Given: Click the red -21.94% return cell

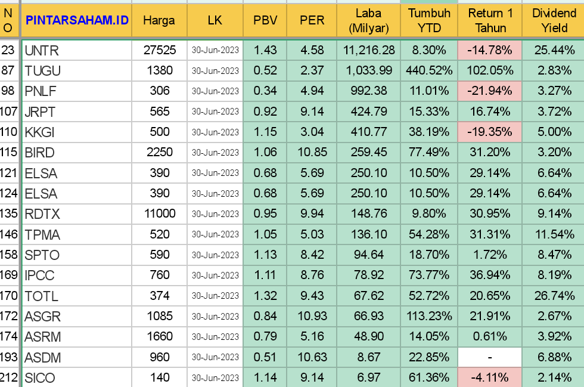Looking at the screenshot, I should (x=490, y=91).
